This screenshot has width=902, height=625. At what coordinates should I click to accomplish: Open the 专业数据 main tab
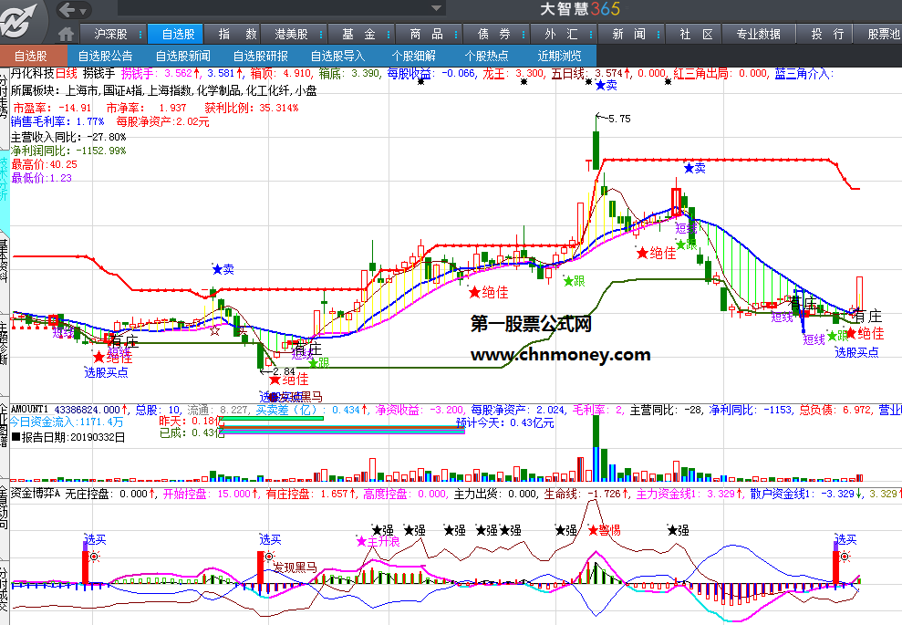click(x=758, y=35)
